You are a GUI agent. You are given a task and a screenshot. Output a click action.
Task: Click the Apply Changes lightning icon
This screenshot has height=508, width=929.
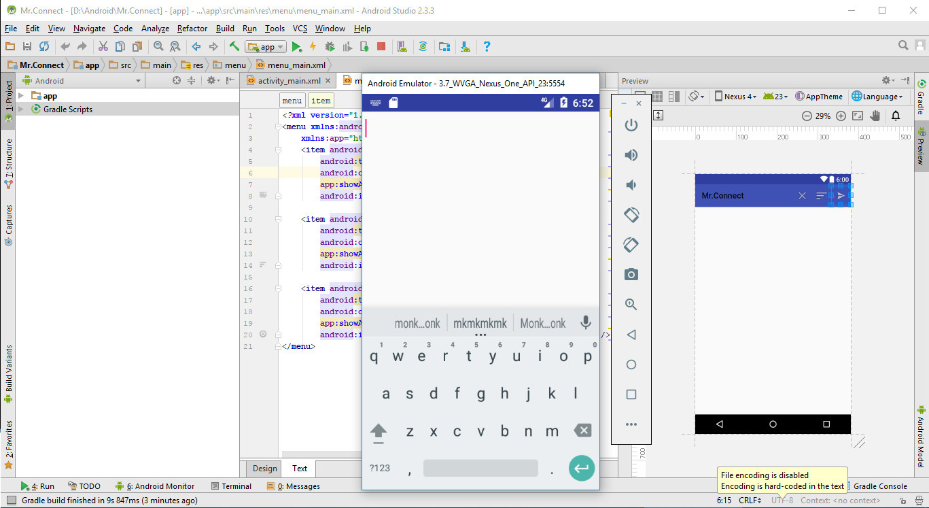(313, 46)
